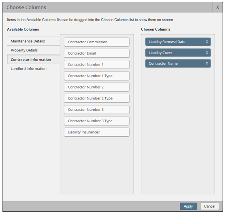
Task: Select the Contractor Email column item
Action: [x=97, y=53]
